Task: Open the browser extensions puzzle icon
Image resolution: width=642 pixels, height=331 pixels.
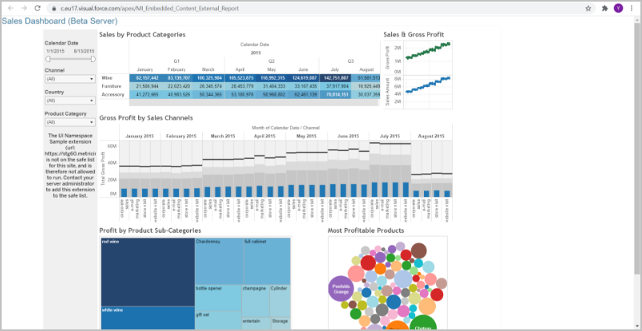Action: tap(604, 8)
